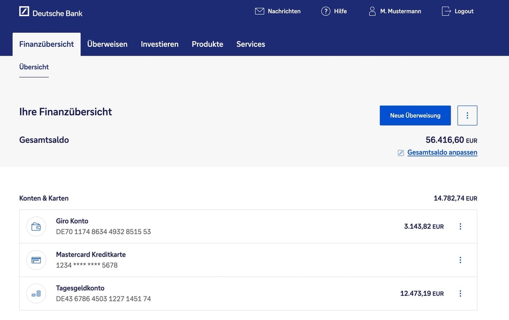
Task: Open the Investieren tab
Action: coord(159,44)
